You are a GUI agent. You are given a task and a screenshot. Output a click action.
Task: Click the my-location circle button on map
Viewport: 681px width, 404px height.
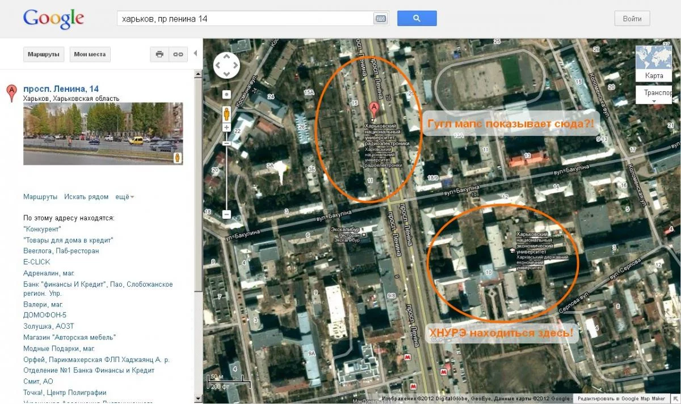(226, 95)
